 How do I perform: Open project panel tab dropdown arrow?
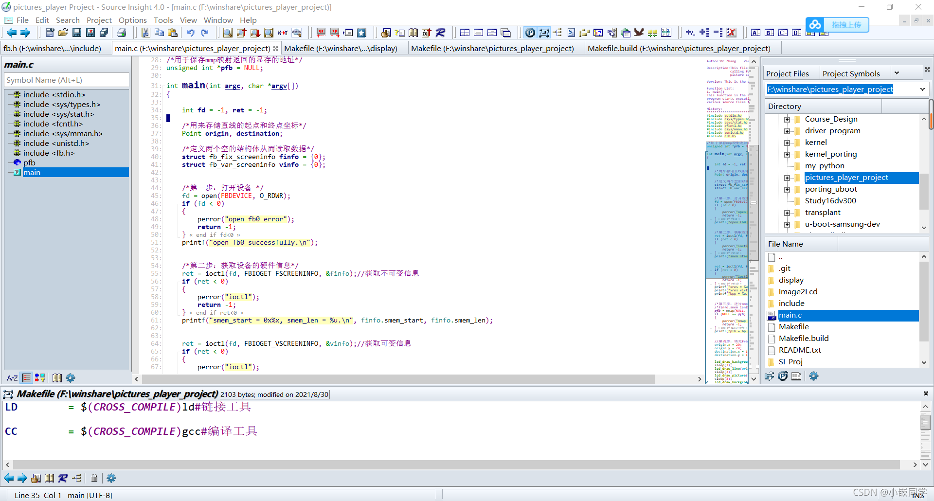click(897, 73)
